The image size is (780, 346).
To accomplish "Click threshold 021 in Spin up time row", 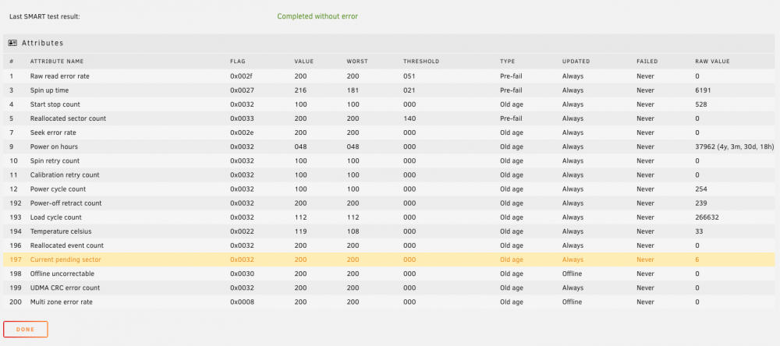I will (x=409, y=90).
